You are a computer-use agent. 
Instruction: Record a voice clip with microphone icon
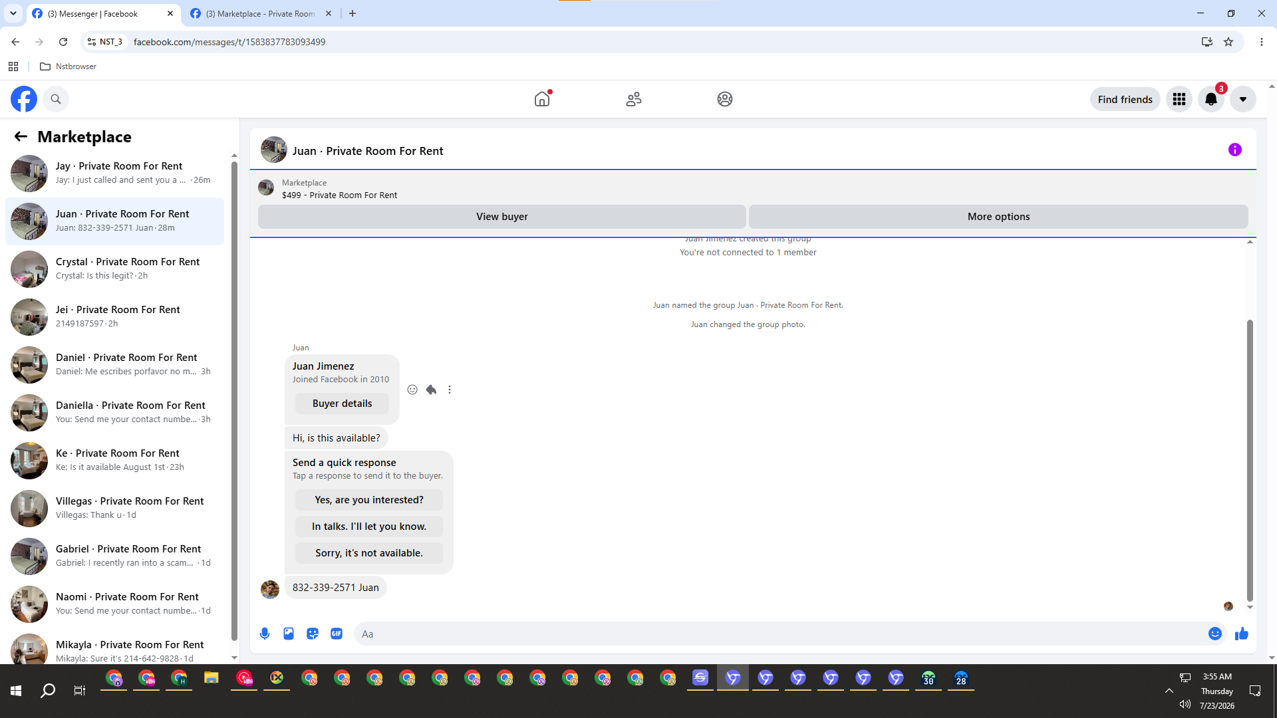point(265,634)
